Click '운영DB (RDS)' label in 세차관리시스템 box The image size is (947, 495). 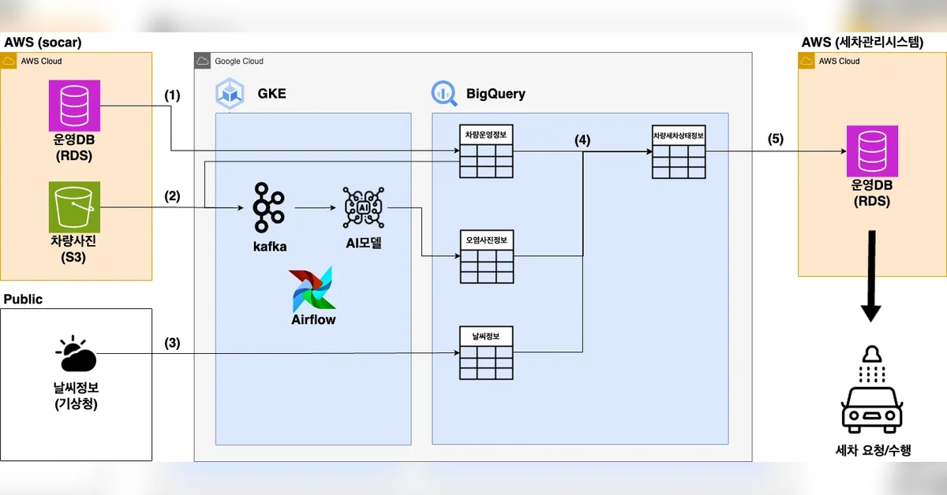872,193
